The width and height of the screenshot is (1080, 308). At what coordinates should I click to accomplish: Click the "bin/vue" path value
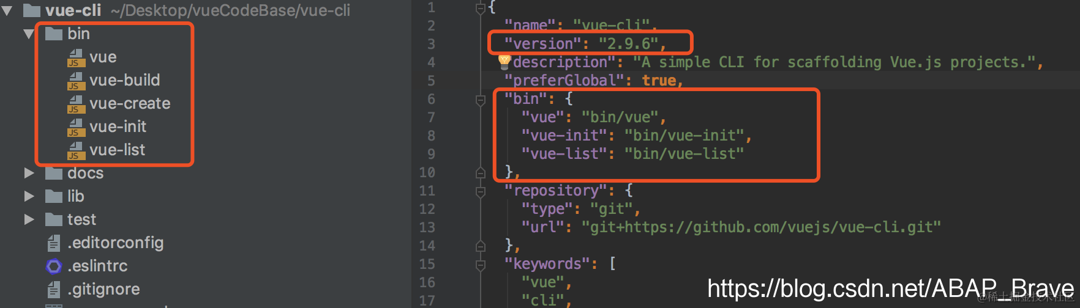pyautogui.click(x=620, y=117)
